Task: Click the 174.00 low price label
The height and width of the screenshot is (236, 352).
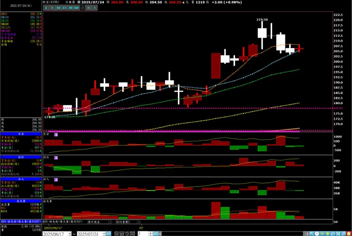Action: (x=49, y=117)
